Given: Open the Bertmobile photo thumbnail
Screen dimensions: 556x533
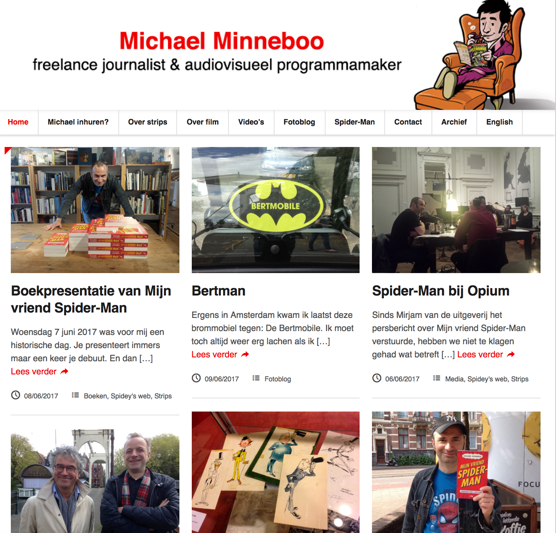Looking at the screenshot, I should [x=276, y=210].
